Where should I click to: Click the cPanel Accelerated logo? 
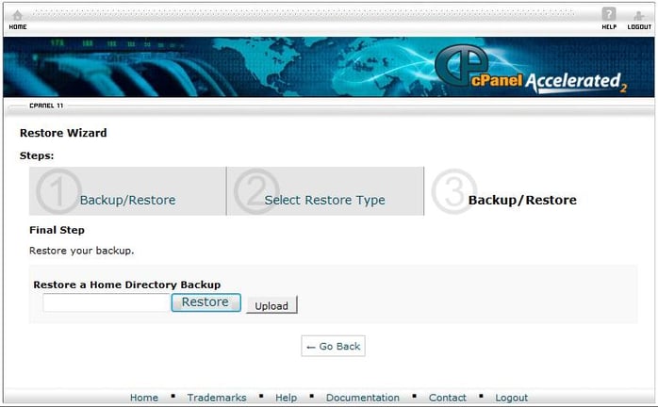[x=531, y=69]
